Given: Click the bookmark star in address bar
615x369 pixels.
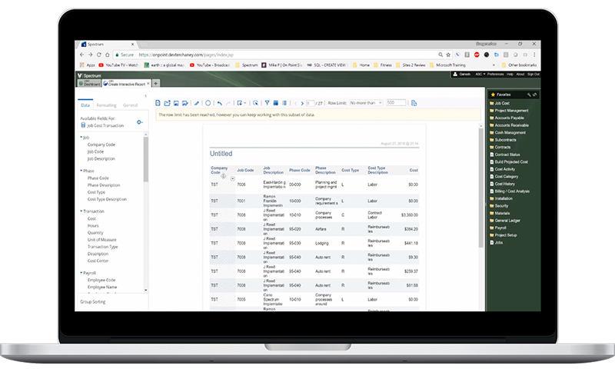Looking at the screenshot, I should [x=448, y=55].
